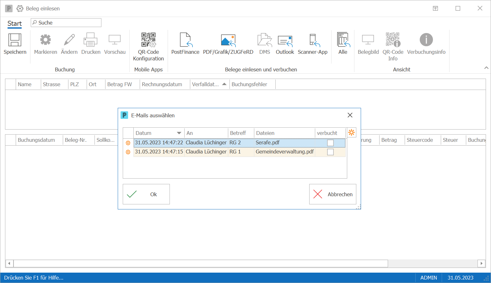Image resolution: width=491 pixels, height=283 pixels.
Task: Click the Speichern save icon
Action: click(15, 40)
